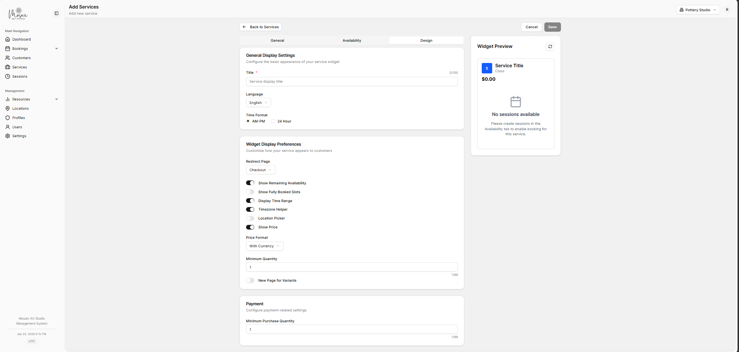Collapse the sidebar with the panel icon

tap(56, 13)
